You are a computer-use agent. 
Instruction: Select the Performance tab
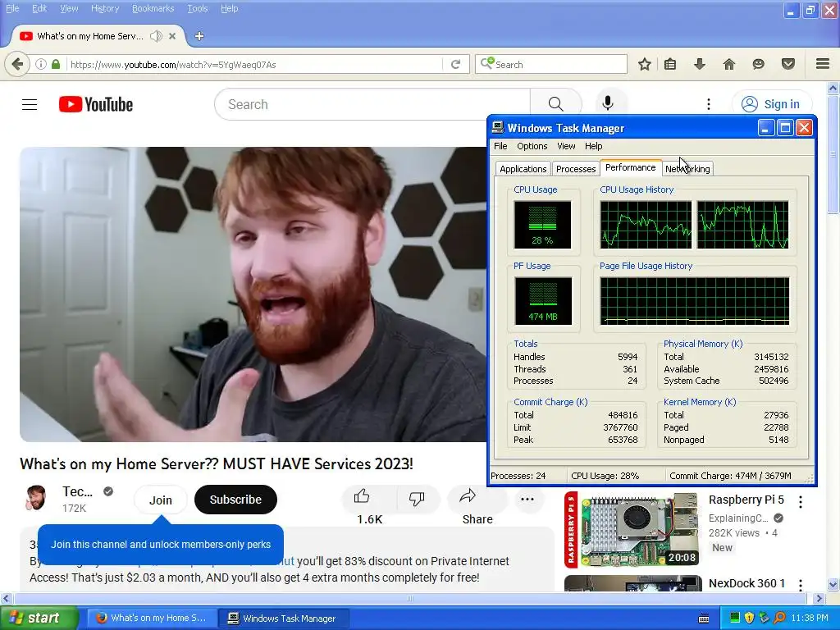click(x=631, y=167)
